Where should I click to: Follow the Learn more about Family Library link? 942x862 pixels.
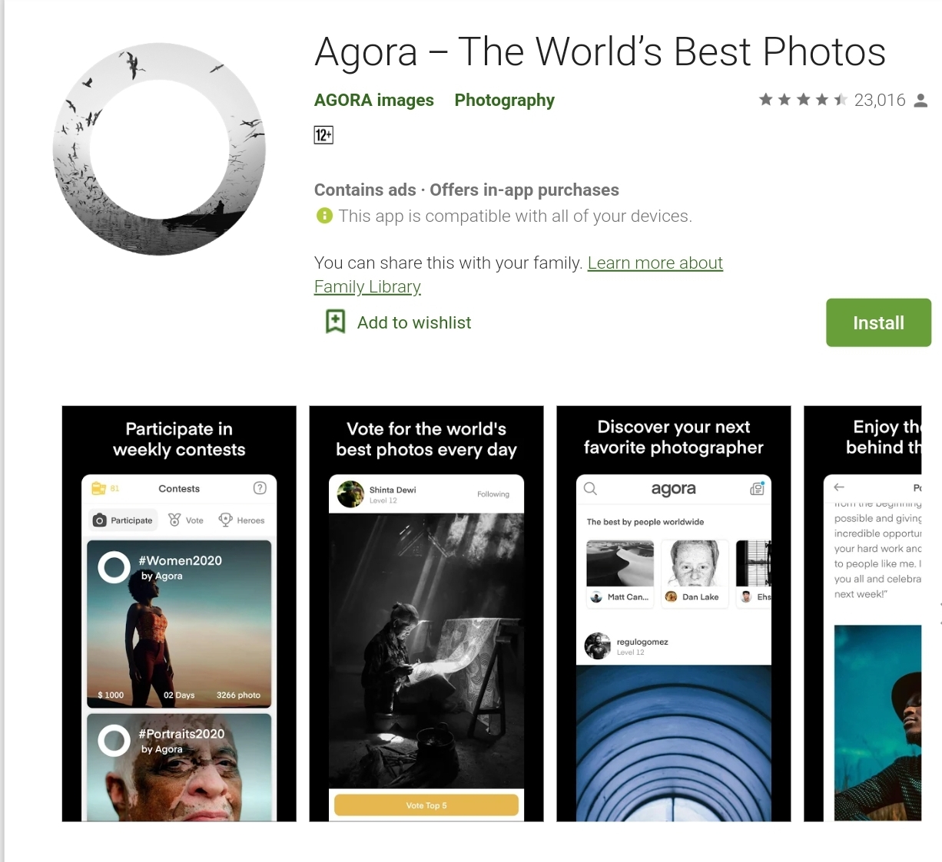pyautogui.click(x=519, y=275)
